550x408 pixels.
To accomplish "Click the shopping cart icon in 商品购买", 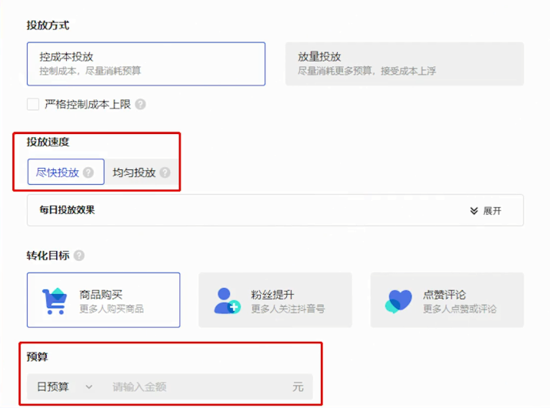I will 55,301.
